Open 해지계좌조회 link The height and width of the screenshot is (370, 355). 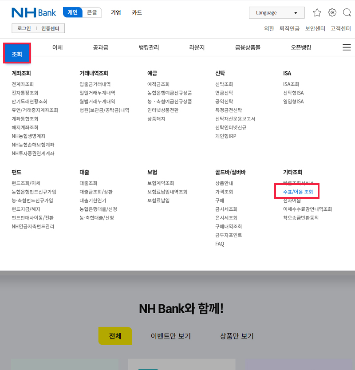(25, 127)
